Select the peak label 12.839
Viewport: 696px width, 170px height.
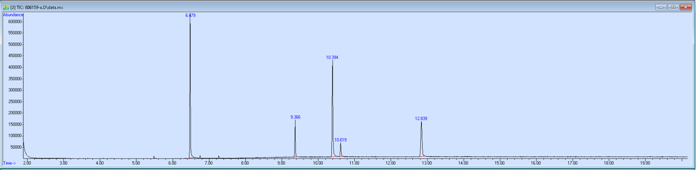(421, 118)
